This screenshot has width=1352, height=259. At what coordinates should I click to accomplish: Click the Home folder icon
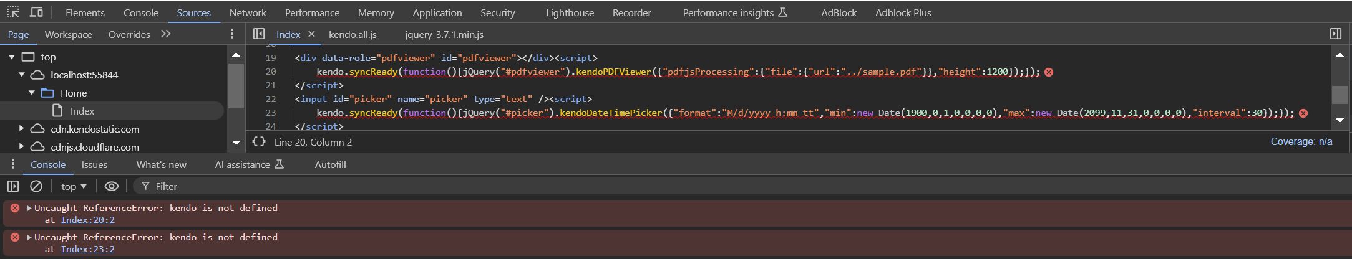pos(47,93)
